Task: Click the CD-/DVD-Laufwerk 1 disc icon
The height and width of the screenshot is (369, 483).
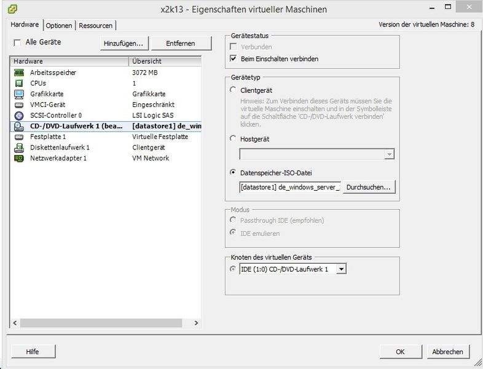Action: click(x=19, y=127)
